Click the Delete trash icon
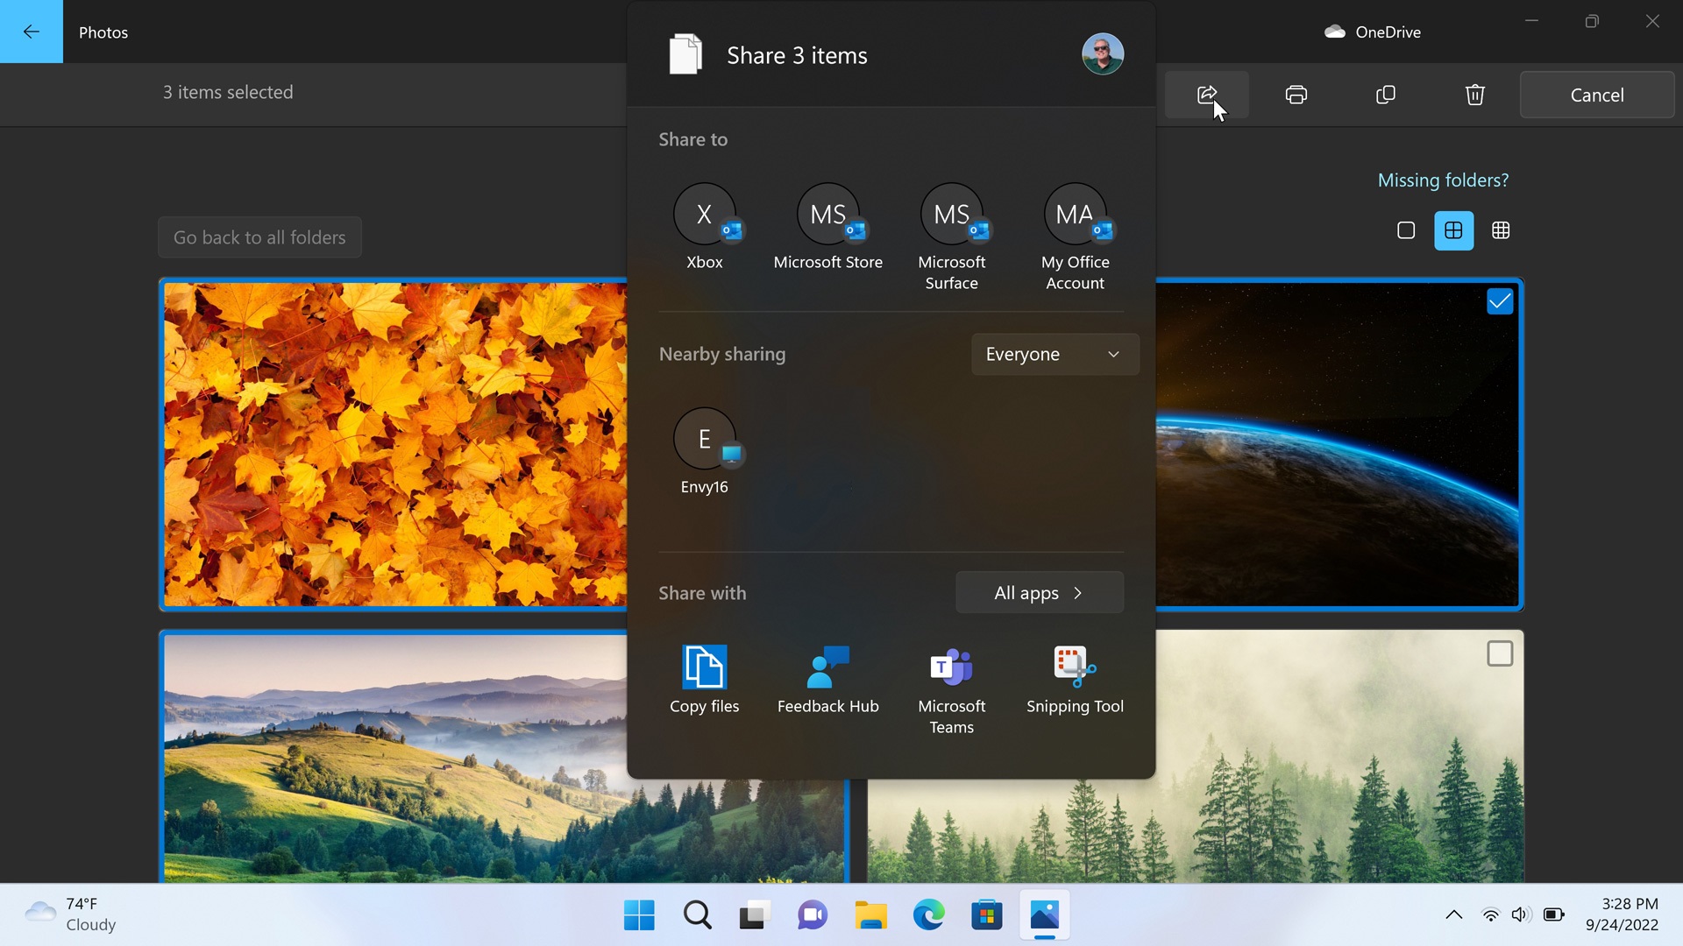 coord(1474,95)
